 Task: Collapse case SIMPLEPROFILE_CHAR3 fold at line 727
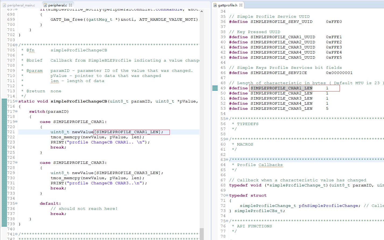[x=16, y=163]
